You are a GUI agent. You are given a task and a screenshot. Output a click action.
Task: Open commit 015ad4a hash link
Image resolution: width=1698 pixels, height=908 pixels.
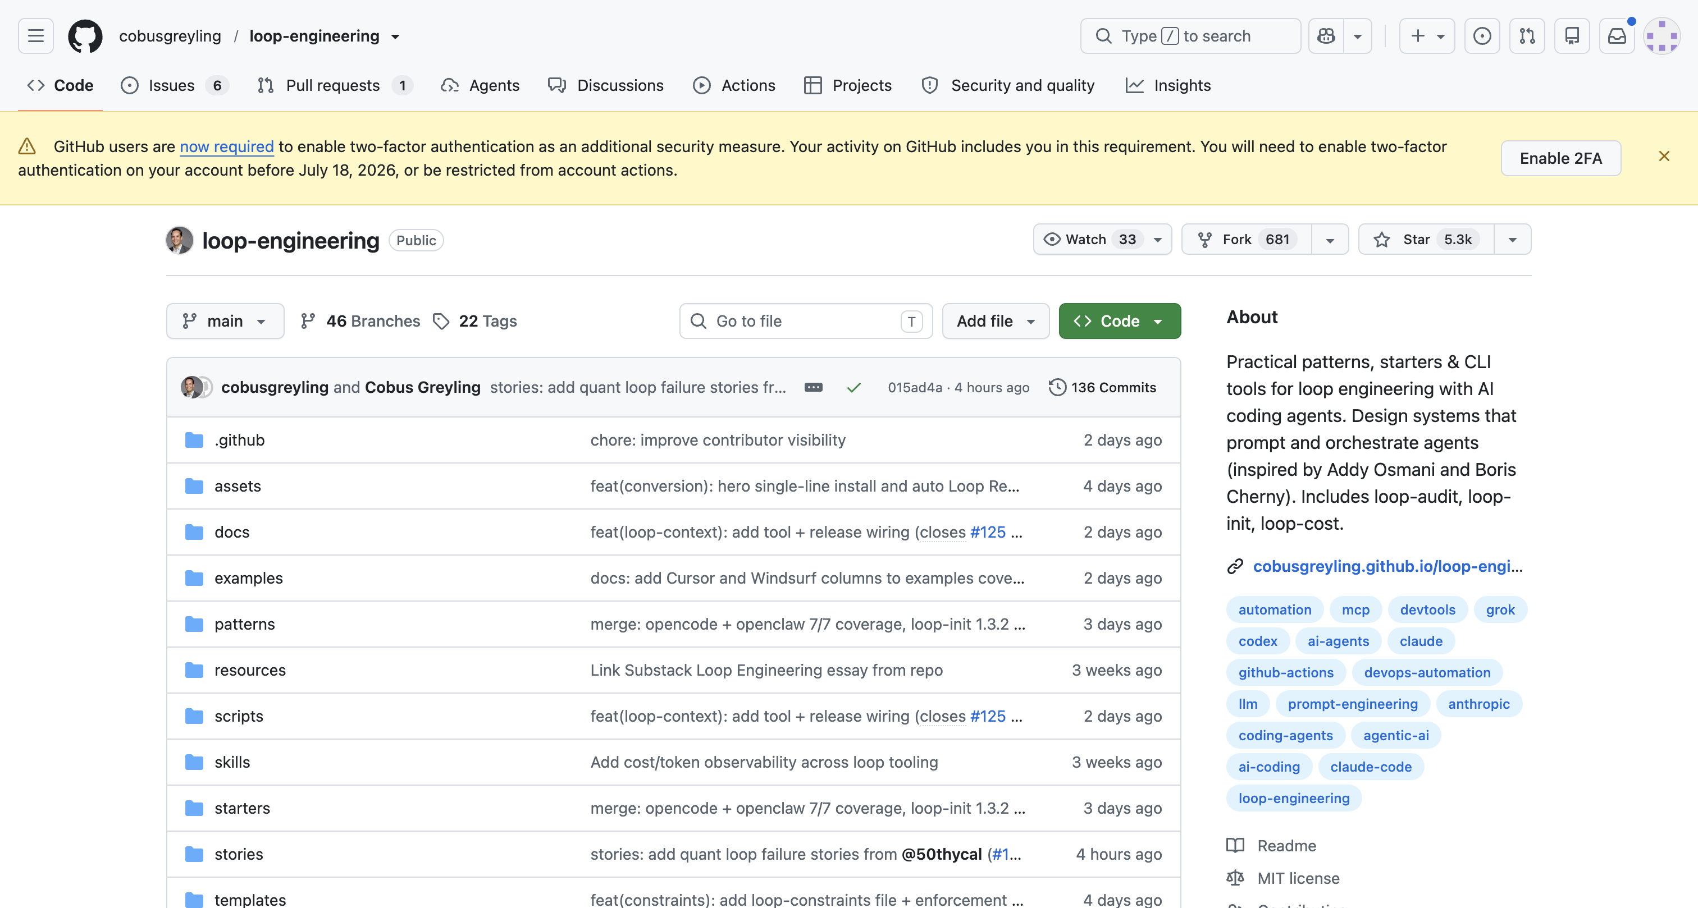914,387
